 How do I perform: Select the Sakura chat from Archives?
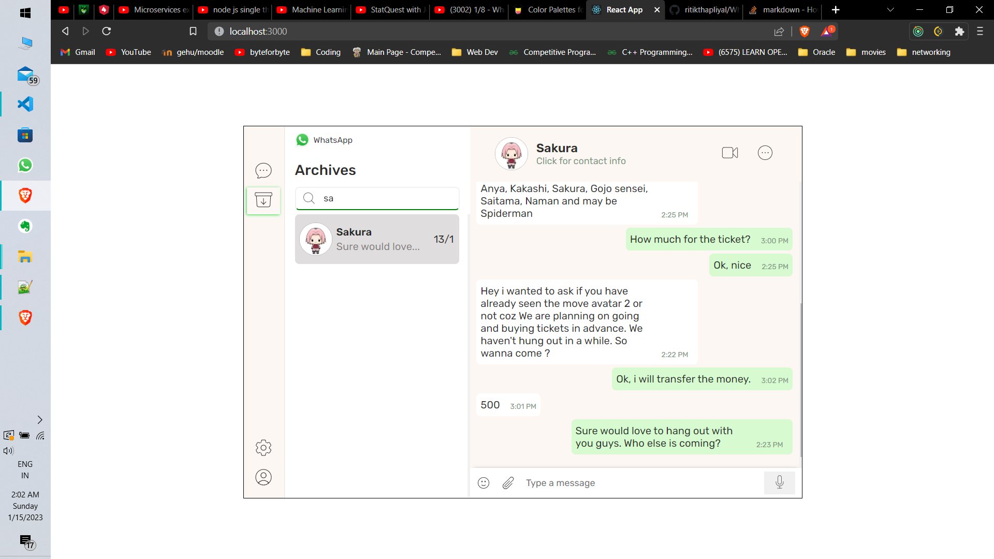point(377,239)
